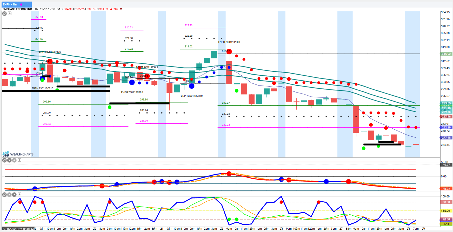Click the green 315.92 price axis tag
Image resolution: width=453 pixels, height=232 pixels.
tap(447, 54)
